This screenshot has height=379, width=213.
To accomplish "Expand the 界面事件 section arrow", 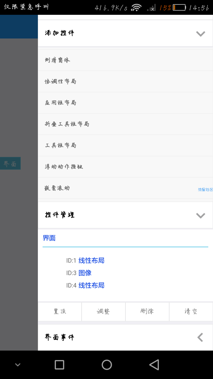I will [x=200, y=337].
